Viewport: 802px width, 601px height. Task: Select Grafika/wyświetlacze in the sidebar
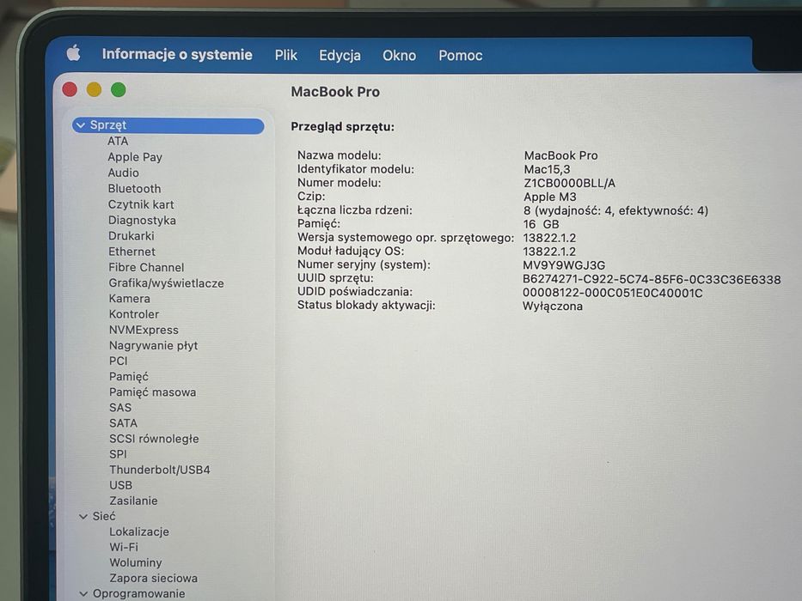166,283
